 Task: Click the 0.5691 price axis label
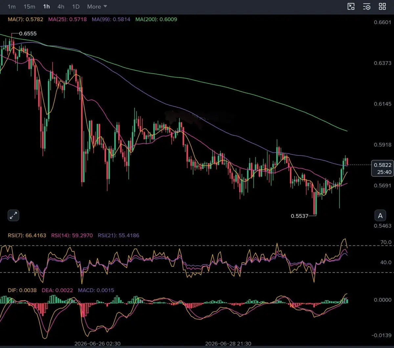tap(383, 185)
